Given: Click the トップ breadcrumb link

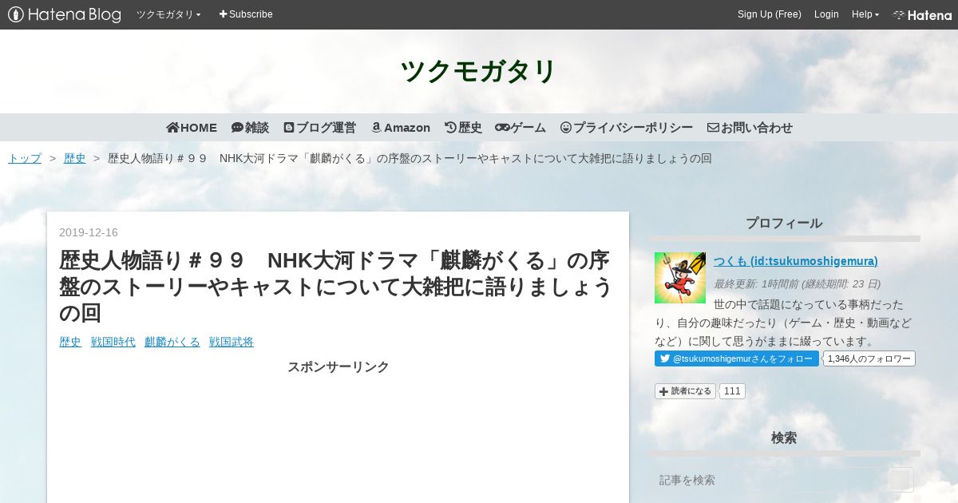Looking at the screenshot, I should click(x=25, y=159).
